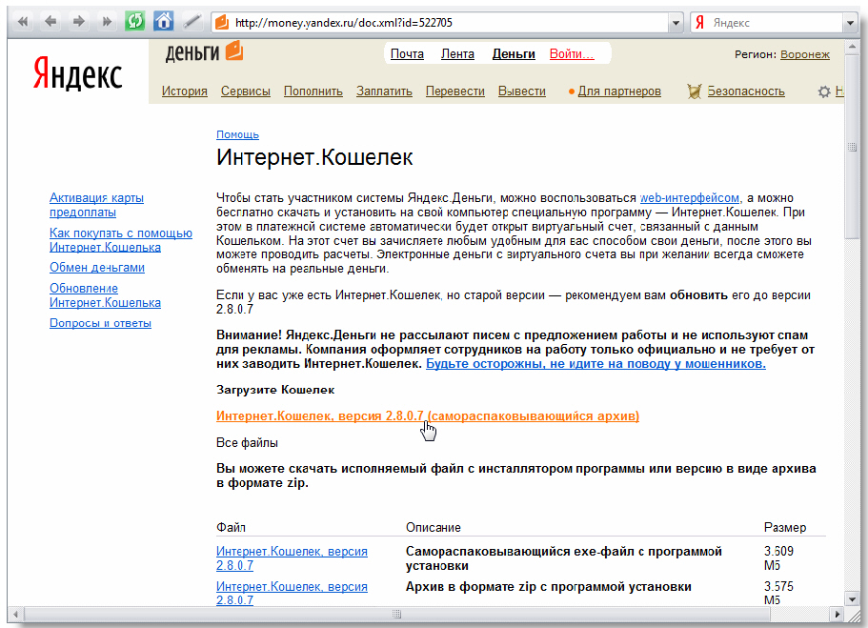Download Интернет.Кошелек self-extracting archive orange link
The image size is (868, 628).
coord(427,416)
